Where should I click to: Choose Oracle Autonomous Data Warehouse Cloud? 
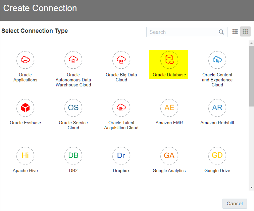73,60
